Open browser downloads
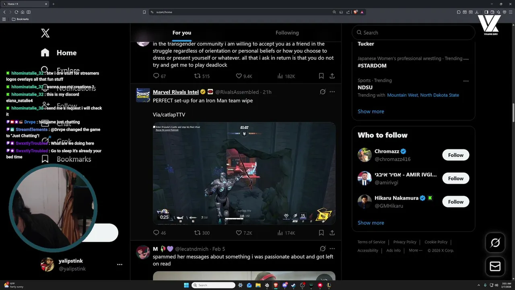The height and width of the screenshot is (290, 515). coord(477,12)
